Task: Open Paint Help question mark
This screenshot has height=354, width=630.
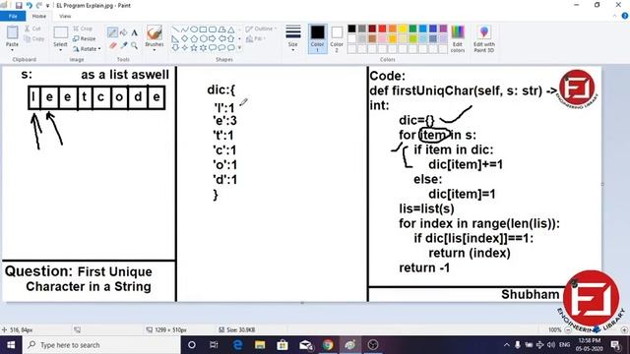Action: 625,16
